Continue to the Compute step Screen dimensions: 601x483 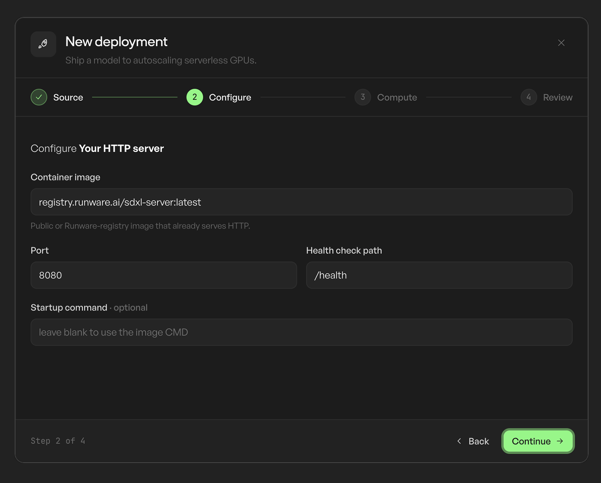(538, 441)
